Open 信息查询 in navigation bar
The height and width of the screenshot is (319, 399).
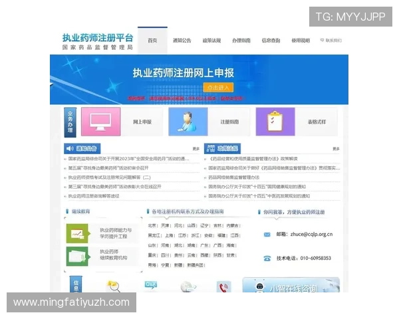pyautogui.click(x=271, y=41)
